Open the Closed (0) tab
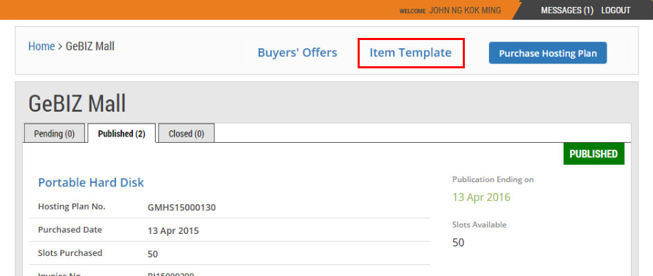The width and height of the screenshot is (653, 276). pos(186,133)
